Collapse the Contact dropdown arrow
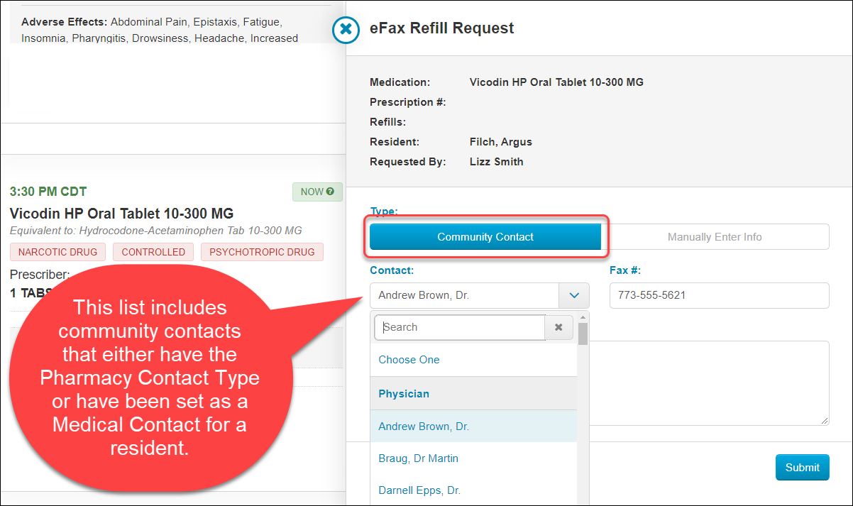The width and height of the screenshot is (853, 506). [574, 295]
